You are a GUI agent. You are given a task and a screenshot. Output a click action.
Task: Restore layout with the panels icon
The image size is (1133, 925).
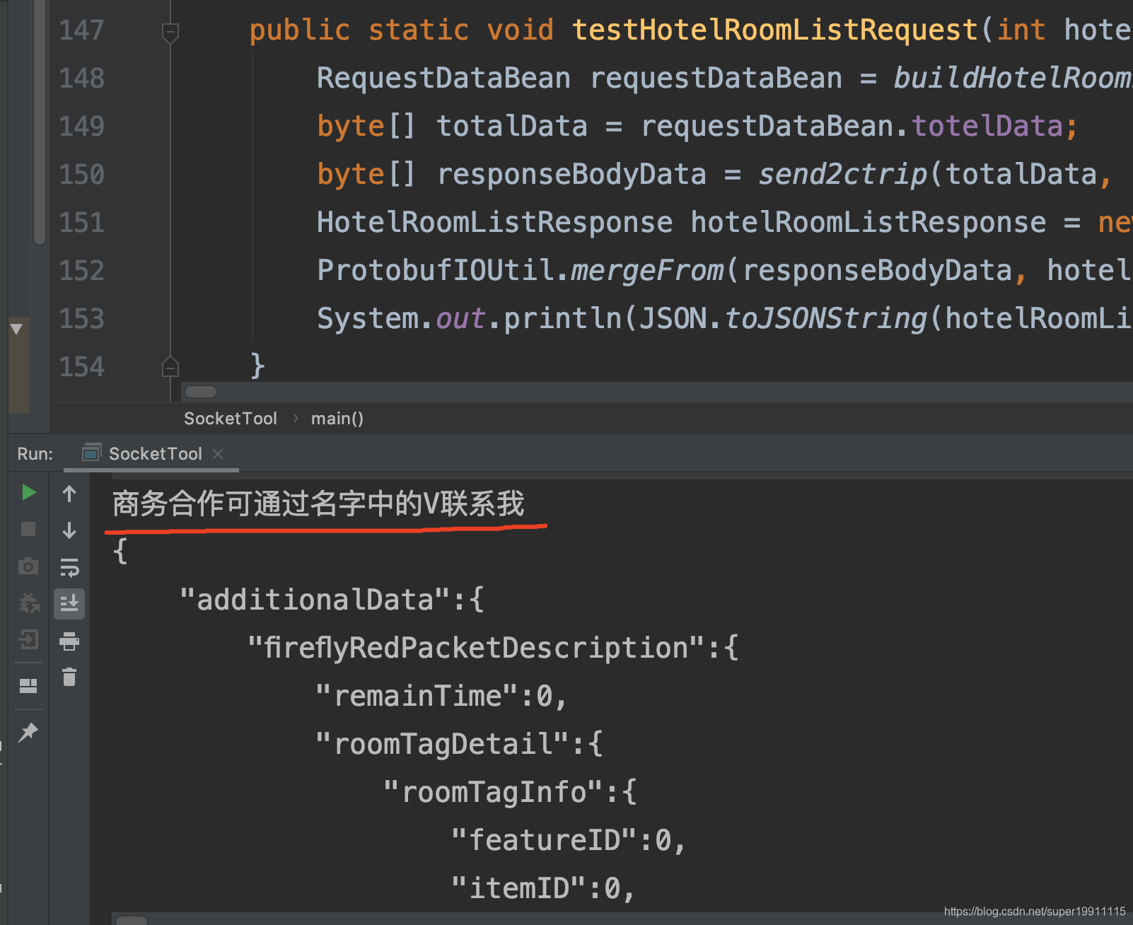(x=28, y=685)
